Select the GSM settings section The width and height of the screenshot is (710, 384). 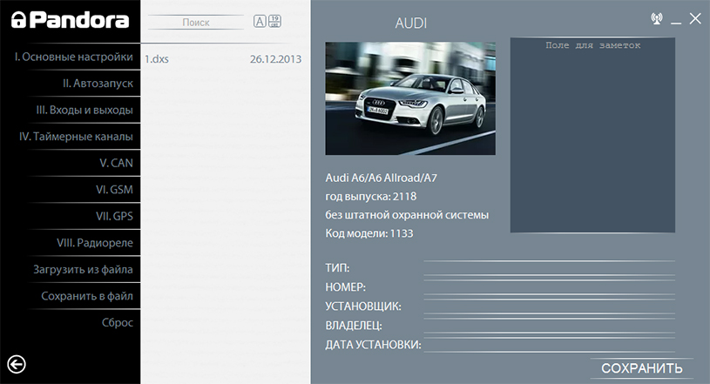point(115,190)
